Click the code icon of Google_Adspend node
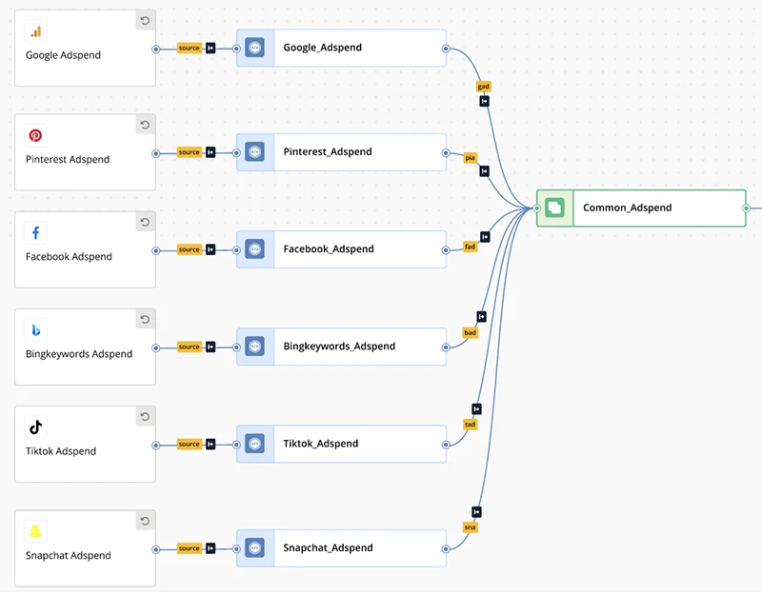762x595 pixels. click(254, 48)
